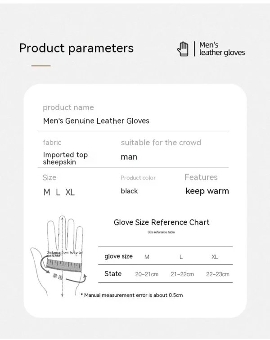Click the 20-21cm measurement cell

(x=147, y=274)
